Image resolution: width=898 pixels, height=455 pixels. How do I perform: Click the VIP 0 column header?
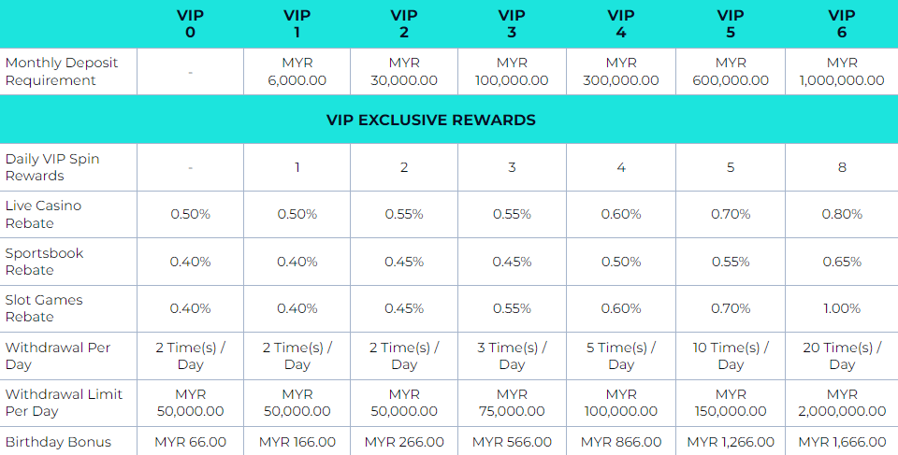[190, 23]
